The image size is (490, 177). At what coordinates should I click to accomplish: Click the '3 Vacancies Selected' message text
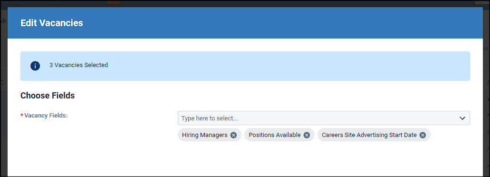[78, 65]
